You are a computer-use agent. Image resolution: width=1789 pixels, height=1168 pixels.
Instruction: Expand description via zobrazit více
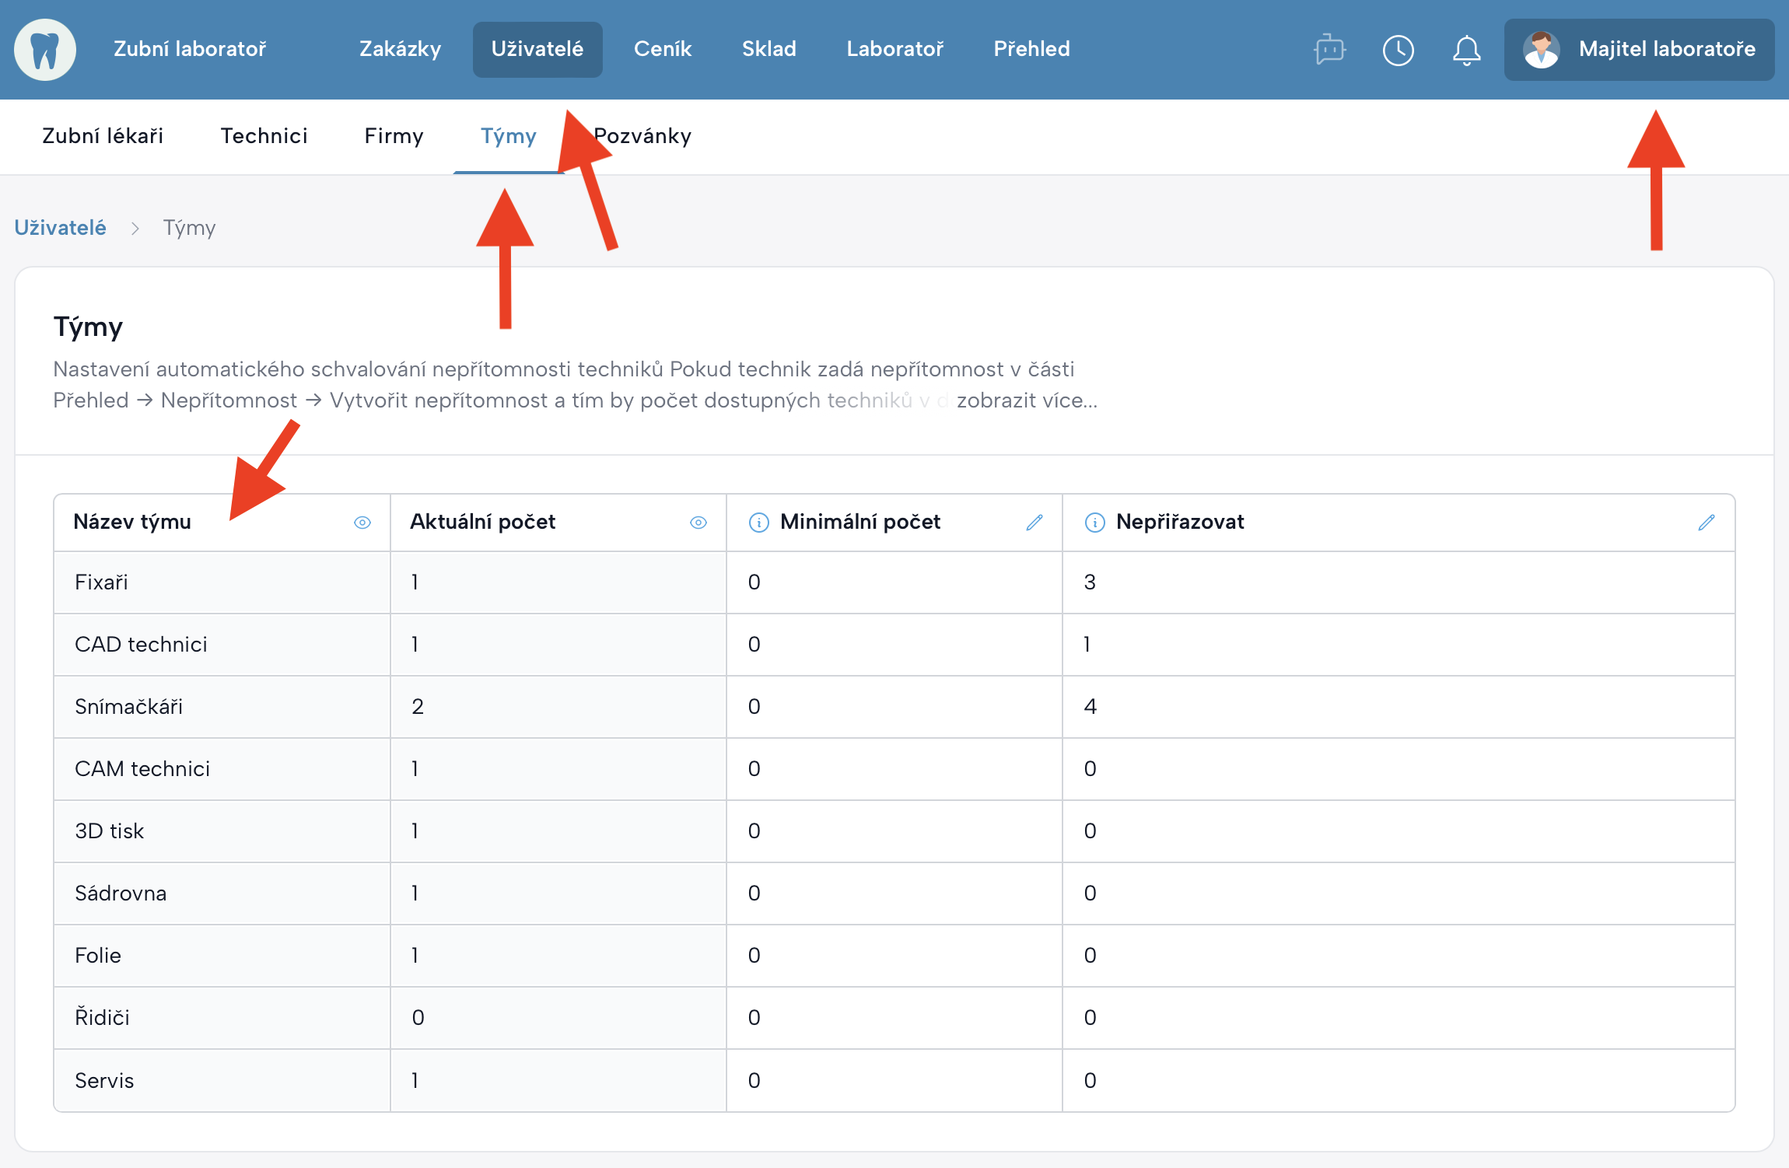(1027, 400)
